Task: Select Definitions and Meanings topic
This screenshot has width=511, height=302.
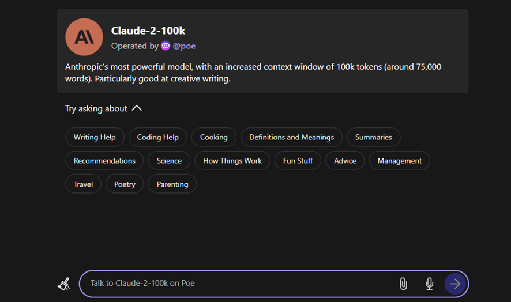Action: [291, 137]
